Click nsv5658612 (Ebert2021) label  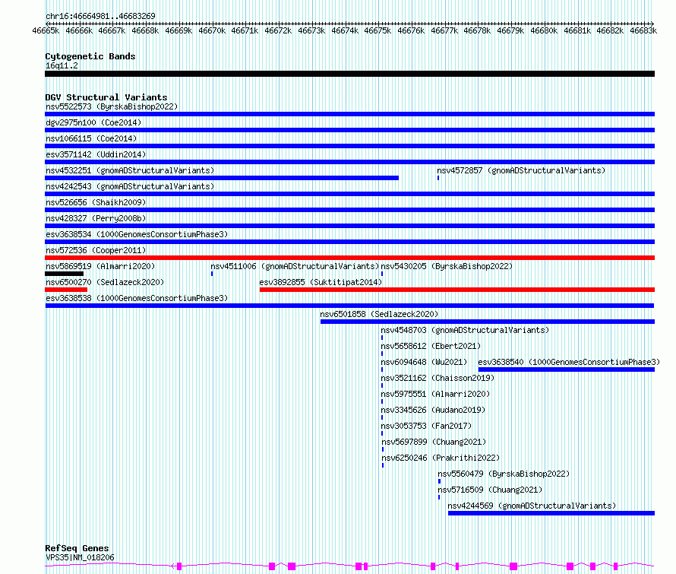431,346
